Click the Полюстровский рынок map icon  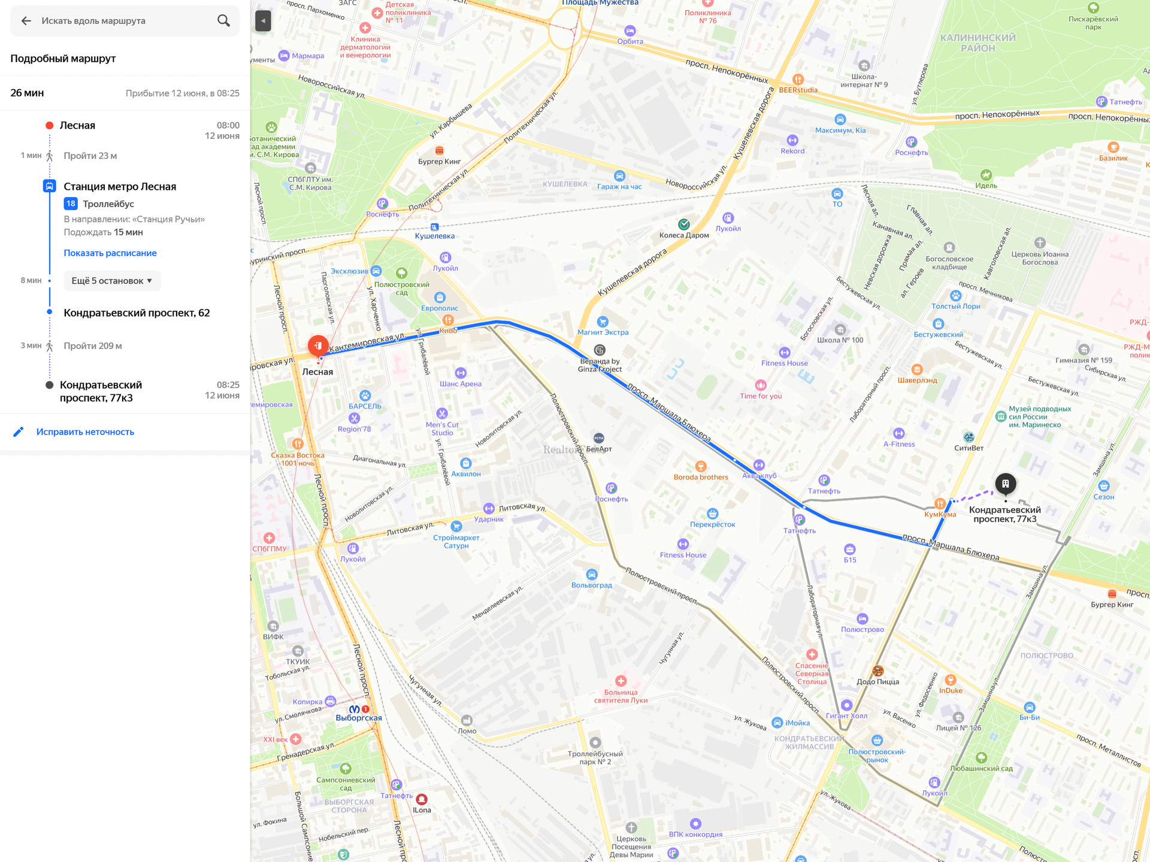click(877, 740)
